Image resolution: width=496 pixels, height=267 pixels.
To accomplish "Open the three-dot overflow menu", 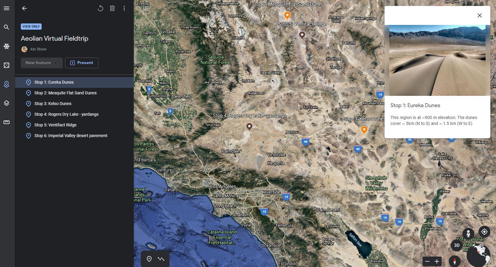I will (x=124, y=8).
